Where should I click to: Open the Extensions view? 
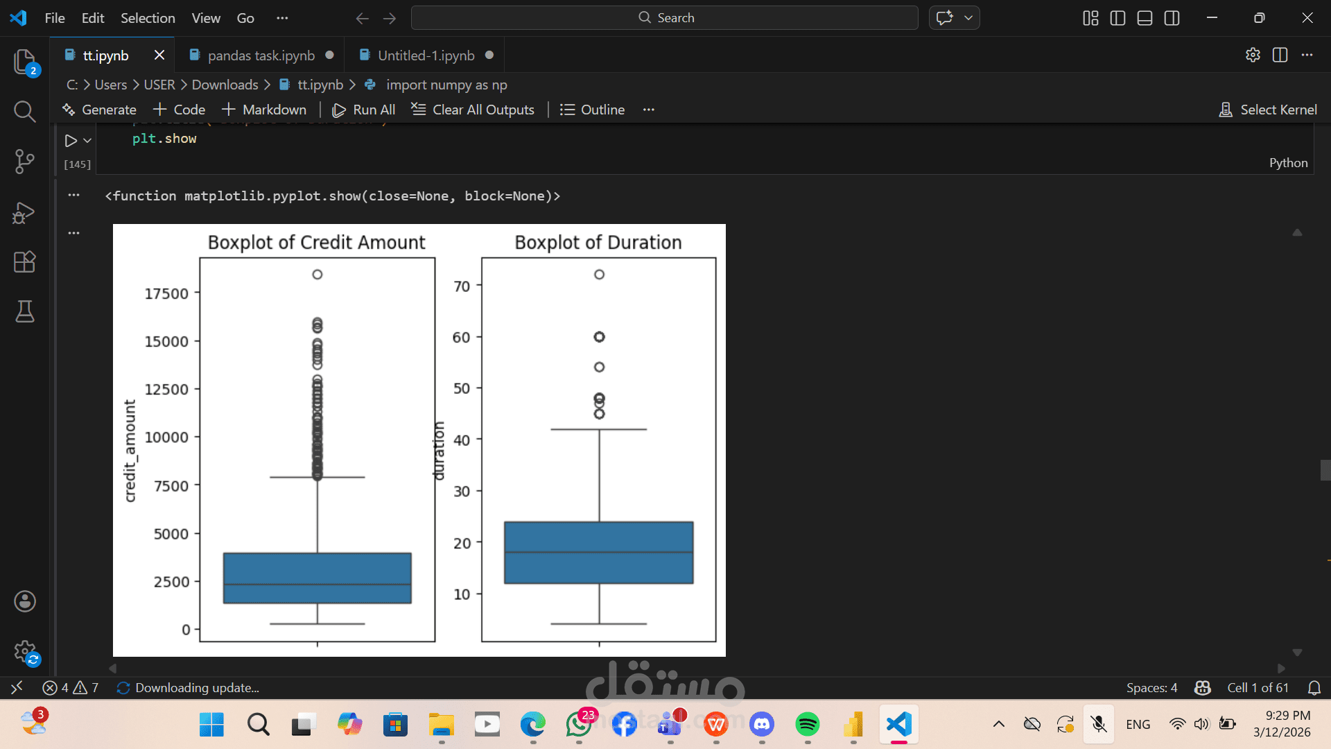(x=25, y=262)
